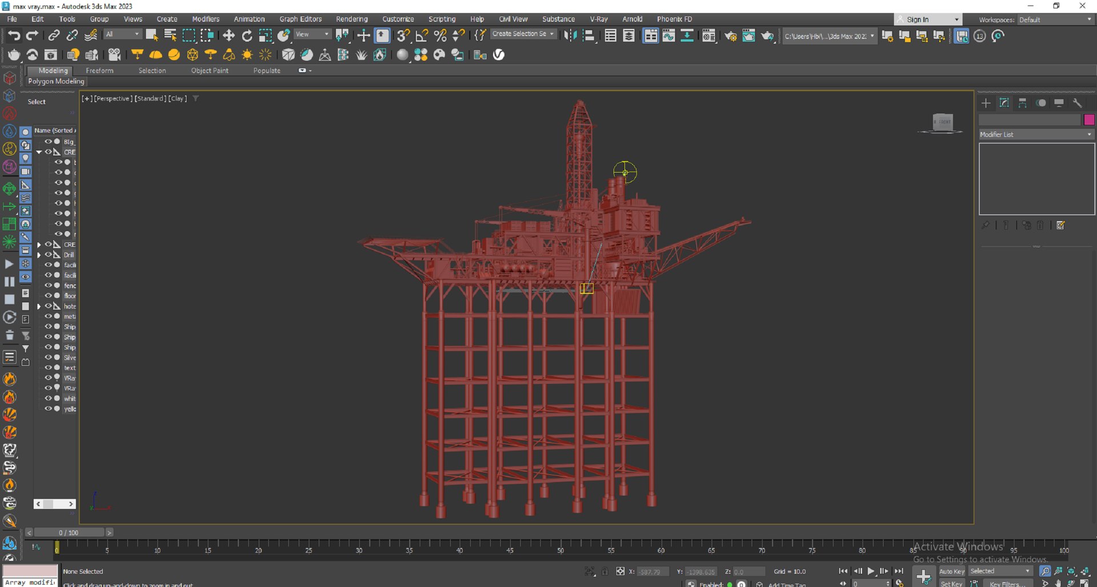The width and height of the screenshot is (1097, 587).
Task: Click the time slider 0/100 handle
Action: 69,533
